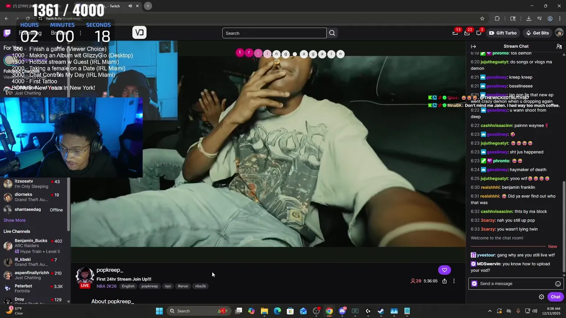The width and height of the screenshot is (566, 318).
Task: Open aspenfinallyrichh live channel
Action: [x=34, y=275]
